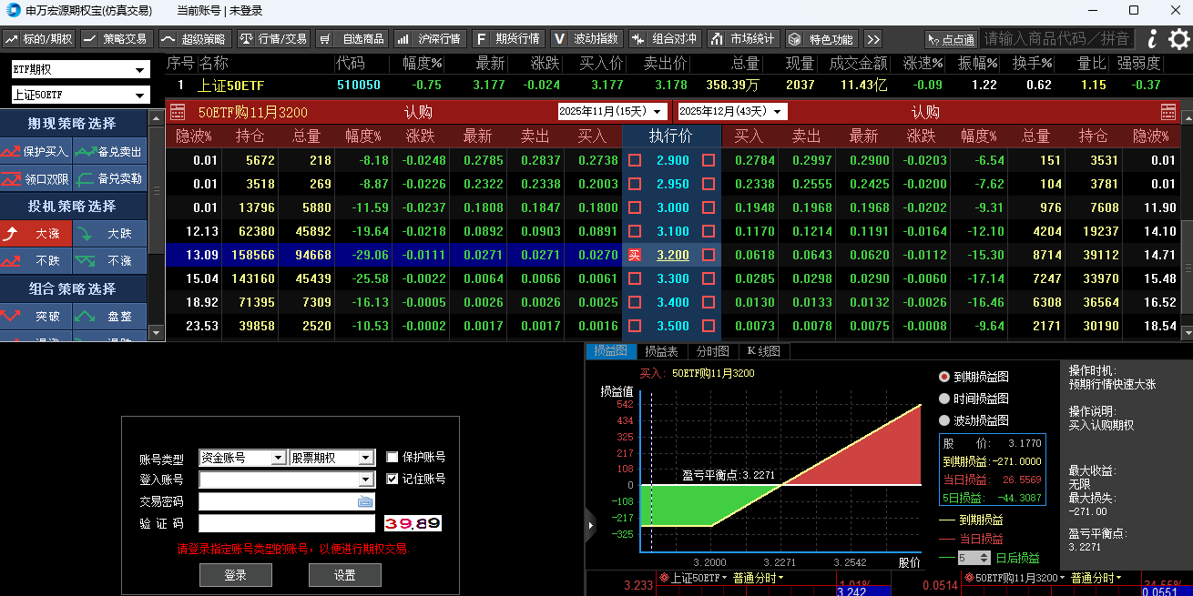Uncheck the 记住账号 checkbox

pos(393,479)
